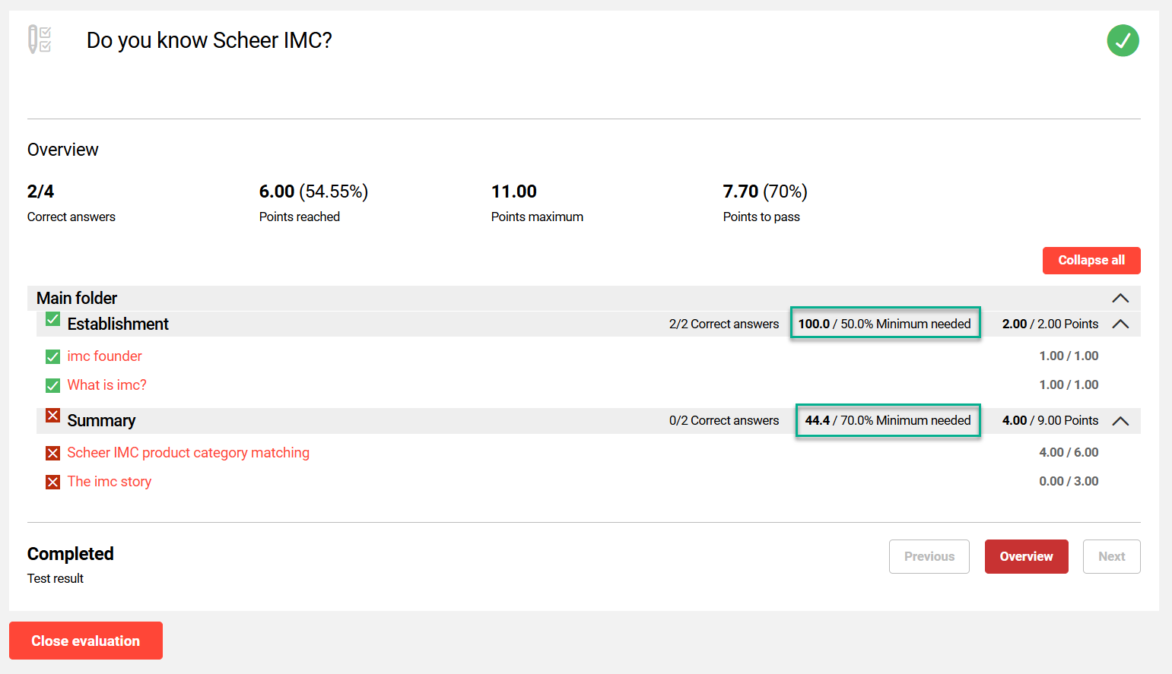1172x674 pixels.
Task: Click the Points reached label
Action: [x=300, y=217]
